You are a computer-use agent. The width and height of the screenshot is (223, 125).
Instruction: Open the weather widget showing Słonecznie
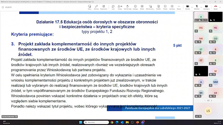6,122
